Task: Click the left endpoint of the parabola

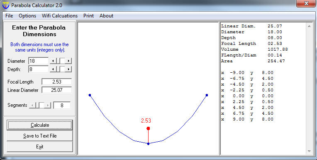Action: coord(90,95)
